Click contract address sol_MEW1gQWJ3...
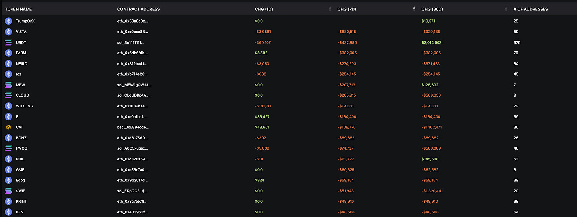Image resolution: width=577 pixels, height=217 pixels. [134, 85]
